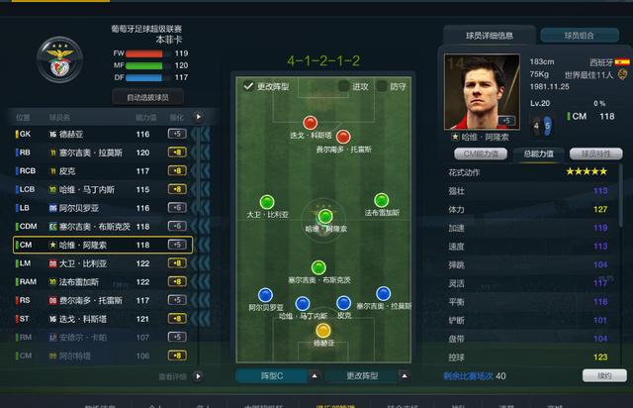Click the 续约 renew button
Screen dimensions: 633x408
[x=604, y=375]
